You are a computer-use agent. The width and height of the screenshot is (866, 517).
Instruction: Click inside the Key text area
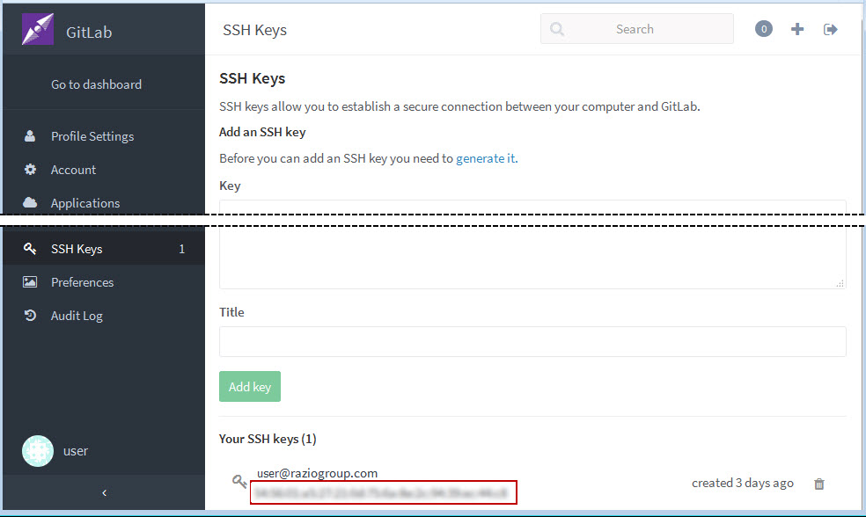[x=532, y=255]
